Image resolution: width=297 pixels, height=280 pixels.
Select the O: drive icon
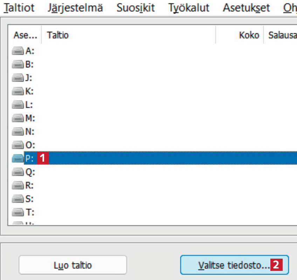tap(18, 145)
